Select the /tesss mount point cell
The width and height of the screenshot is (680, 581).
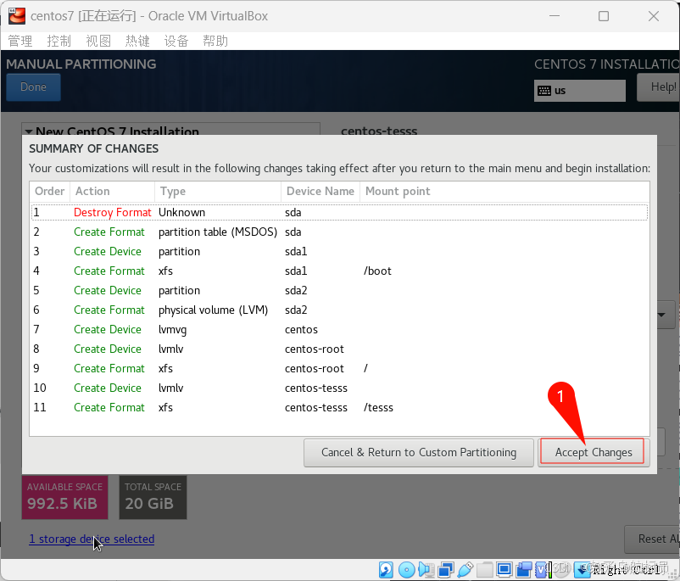tap(378, 407)
